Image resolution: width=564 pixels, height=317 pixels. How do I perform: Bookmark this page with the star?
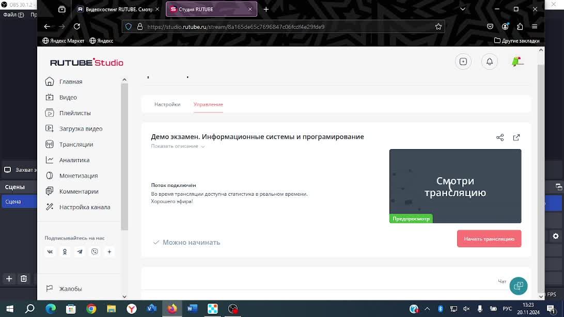[438, 27]
